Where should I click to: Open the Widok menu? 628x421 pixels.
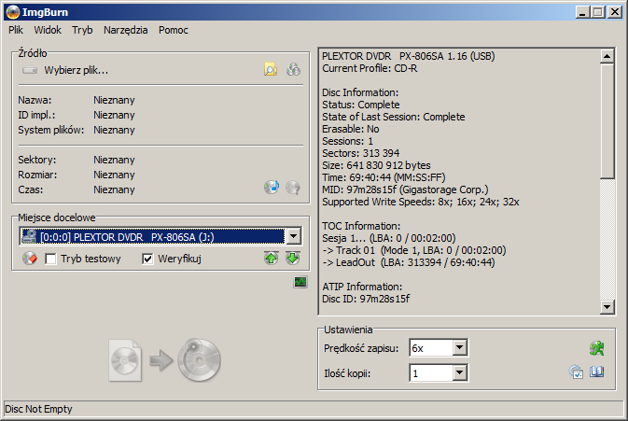(48, 30)
